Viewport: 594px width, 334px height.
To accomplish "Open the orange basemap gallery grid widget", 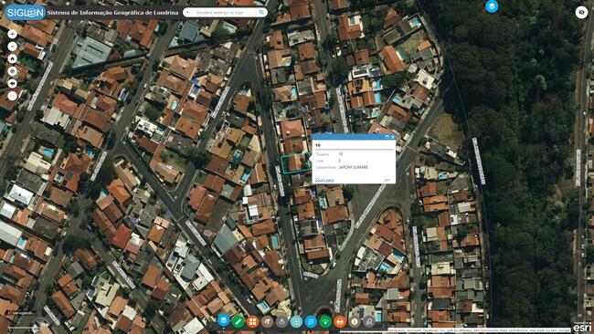I will click(252, 321).
